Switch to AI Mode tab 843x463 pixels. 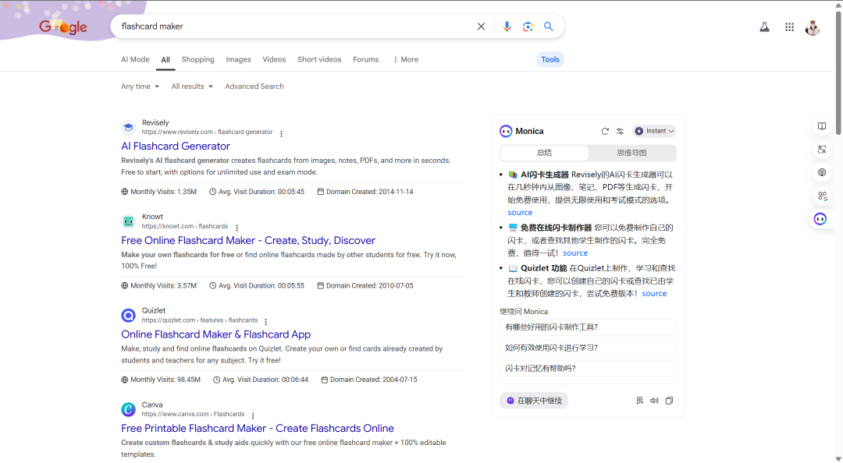pyautogui.click(x=135, y=59)
